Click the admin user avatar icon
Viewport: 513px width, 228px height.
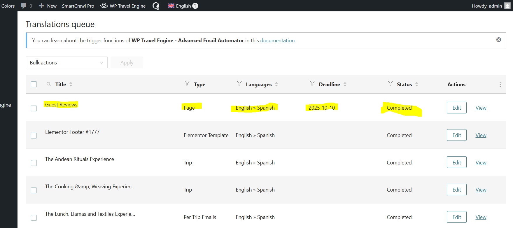point(507,6)
